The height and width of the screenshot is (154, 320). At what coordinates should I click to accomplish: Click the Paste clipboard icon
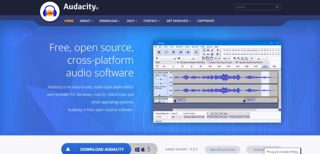click(211, 58)
